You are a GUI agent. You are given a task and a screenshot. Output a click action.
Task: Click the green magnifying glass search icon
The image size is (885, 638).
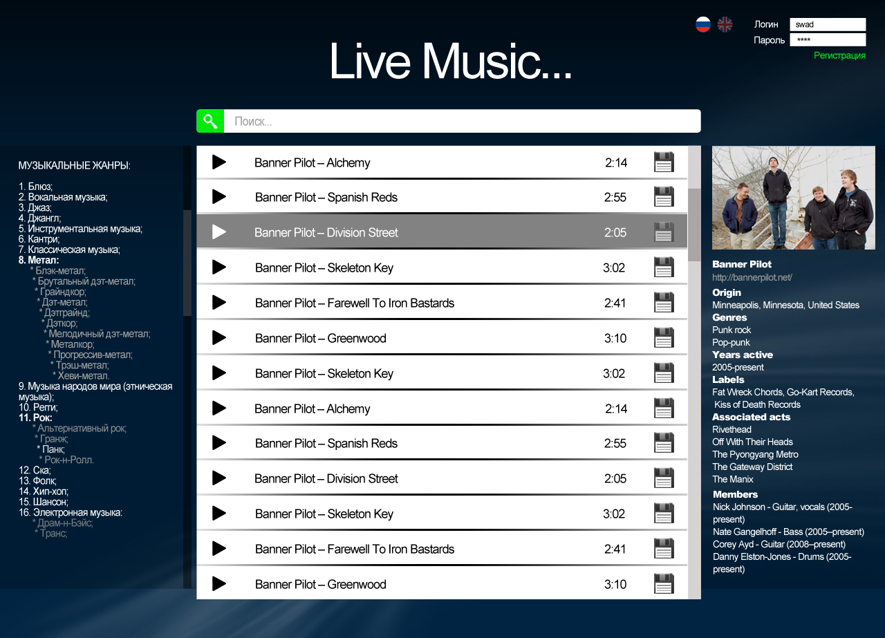pos(210,121)
